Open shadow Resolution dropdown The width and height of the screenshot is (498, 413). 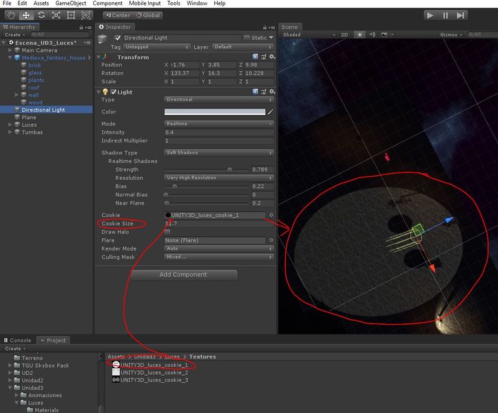point(219,178)
